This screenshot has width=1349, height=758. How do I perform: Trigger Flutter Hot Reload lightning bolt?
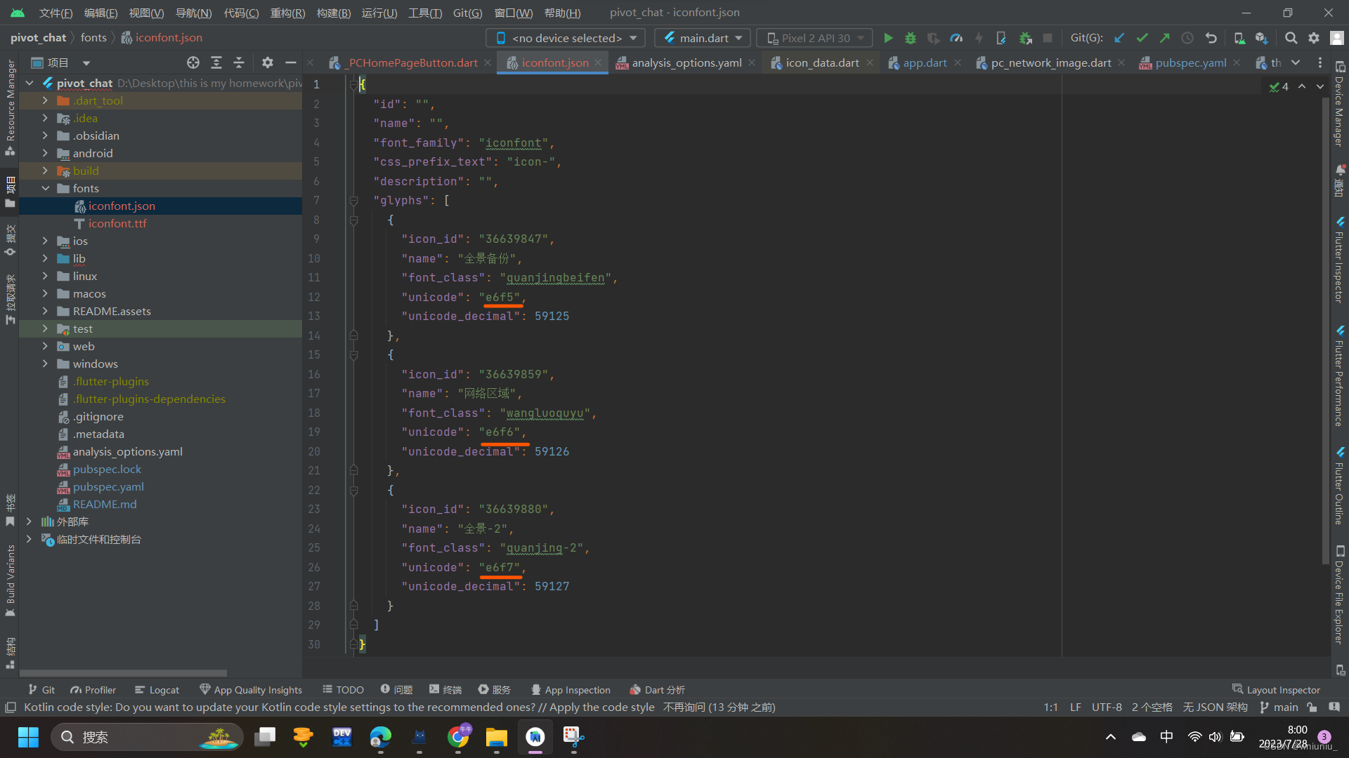pos(979,37)
